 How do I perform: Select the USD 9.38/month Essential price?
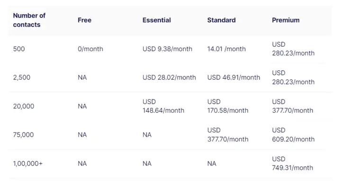tap(167, 49)
